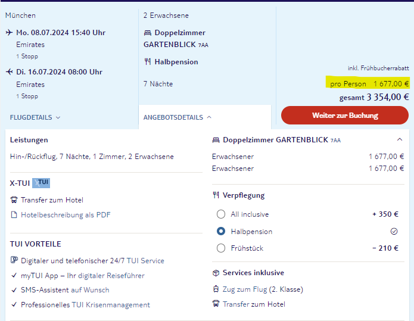Viewport: 414px width, 321px height.
Task: Click Transfer zum Hotel in Services inklusive
Action: [x=254, y=304]
